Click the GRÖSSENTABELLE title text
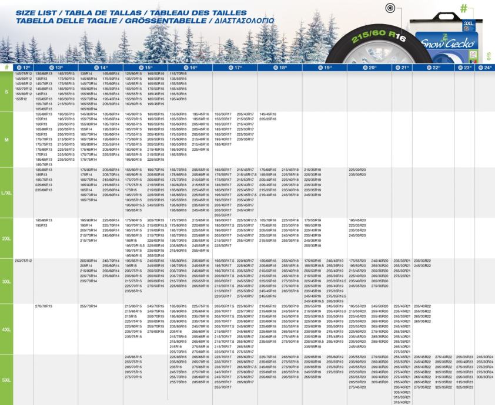Viewport: 495px width, 405px height. point(166,21)
